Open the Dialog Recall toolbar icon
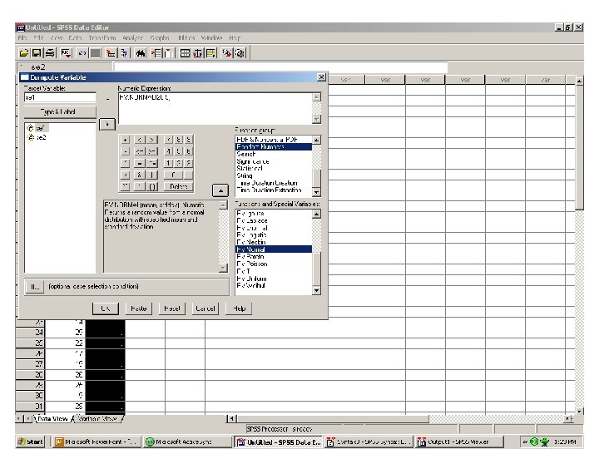Screen dimensions: 599x449 (x=66, y=53)
